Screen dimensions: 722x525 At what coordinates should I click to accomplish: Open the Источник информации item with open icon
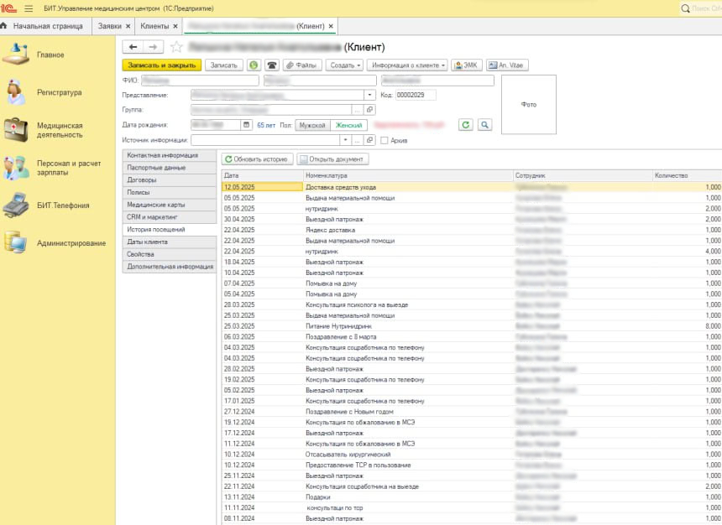tap(369, 140)
